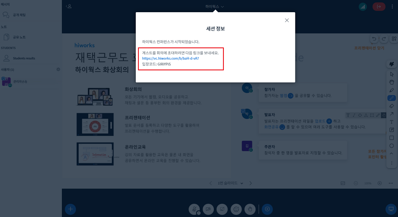Open the blue plus actions button at bottom left
This screenshot has height=217, width=398.
pos(70,209)
